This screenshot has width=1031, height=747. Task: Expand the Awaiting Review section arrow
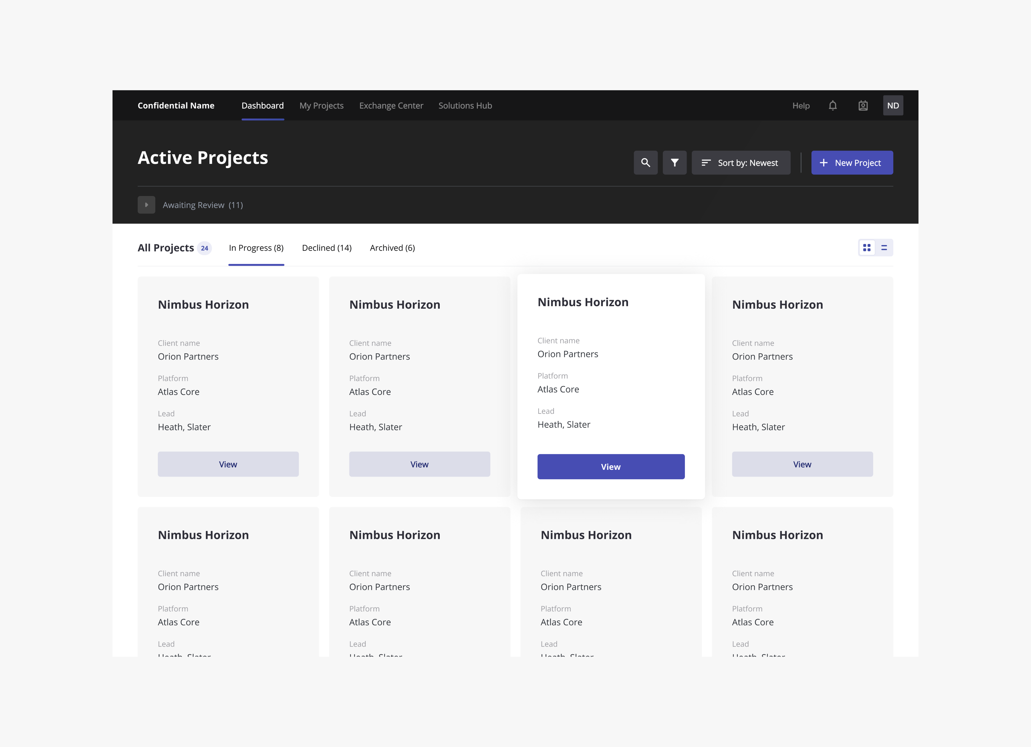pos(146,205)
